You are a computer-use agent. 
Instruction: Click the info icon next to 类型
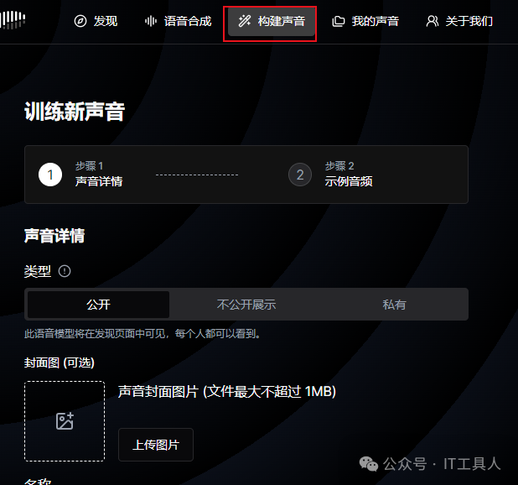pyautogui.click(x=65, y=271)
